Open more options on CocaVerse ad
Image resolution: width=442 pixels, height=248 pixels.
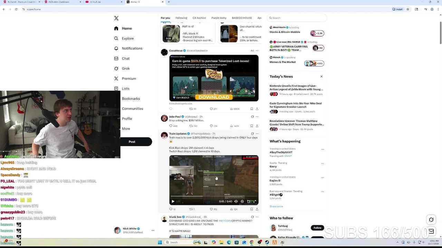(257, 51)
